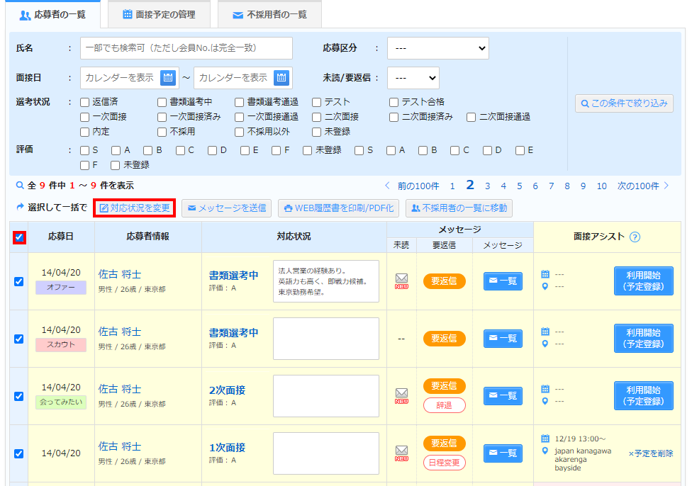
Task: Check the 二次面接通過 status filter
Action: [471, 118]
